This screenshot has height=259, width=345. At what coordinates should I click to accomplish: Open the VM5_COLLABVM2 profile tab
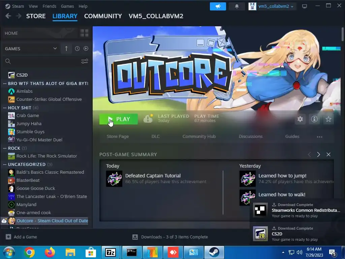(x=156, y=16)
